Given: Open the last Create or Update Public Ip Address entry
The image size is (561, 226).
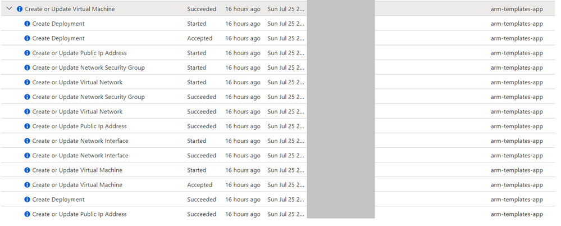Looking at the screenshot, I should coord(79,214).
